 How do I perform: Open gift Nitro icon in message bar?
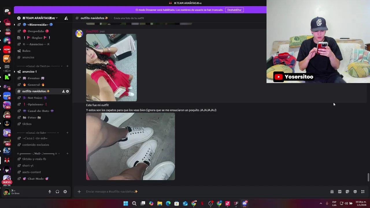coord(332,192)
